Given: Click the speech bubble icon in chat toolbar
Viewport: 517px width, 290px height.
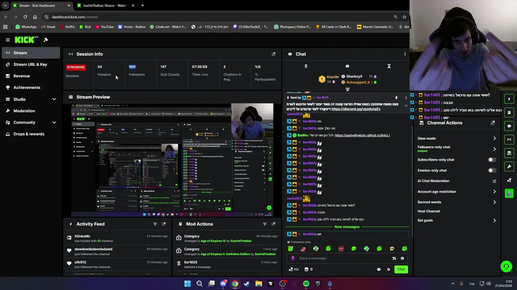Looking at the screenshot, I should (347, 66).
